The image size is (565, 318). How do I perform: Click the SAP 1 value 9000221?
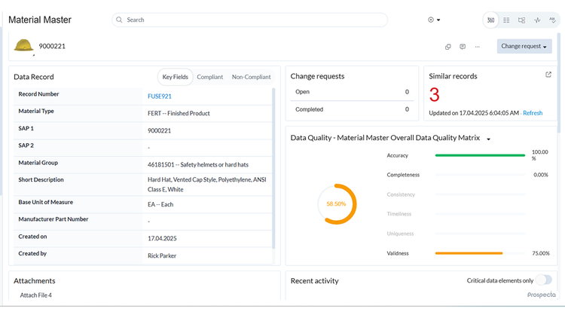(159, 130)
